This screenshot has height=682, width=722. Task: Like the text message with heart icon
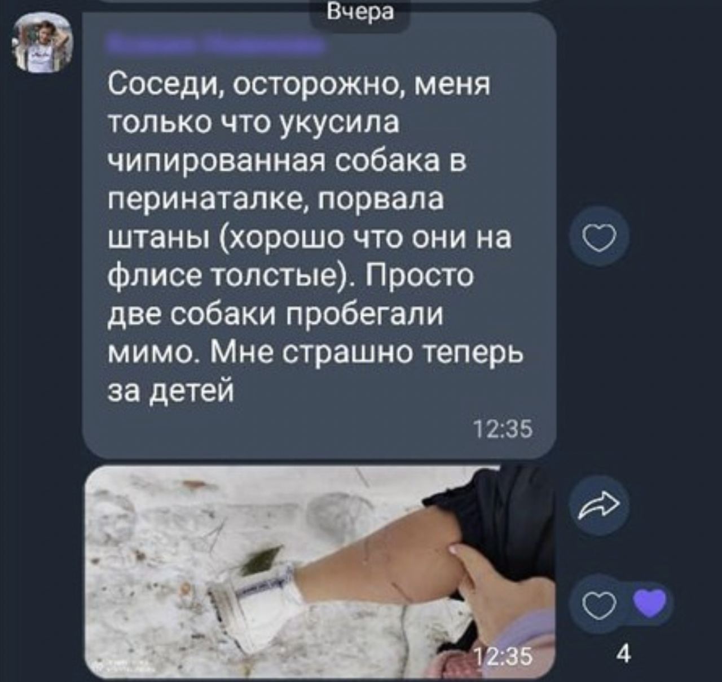[600, 237]
